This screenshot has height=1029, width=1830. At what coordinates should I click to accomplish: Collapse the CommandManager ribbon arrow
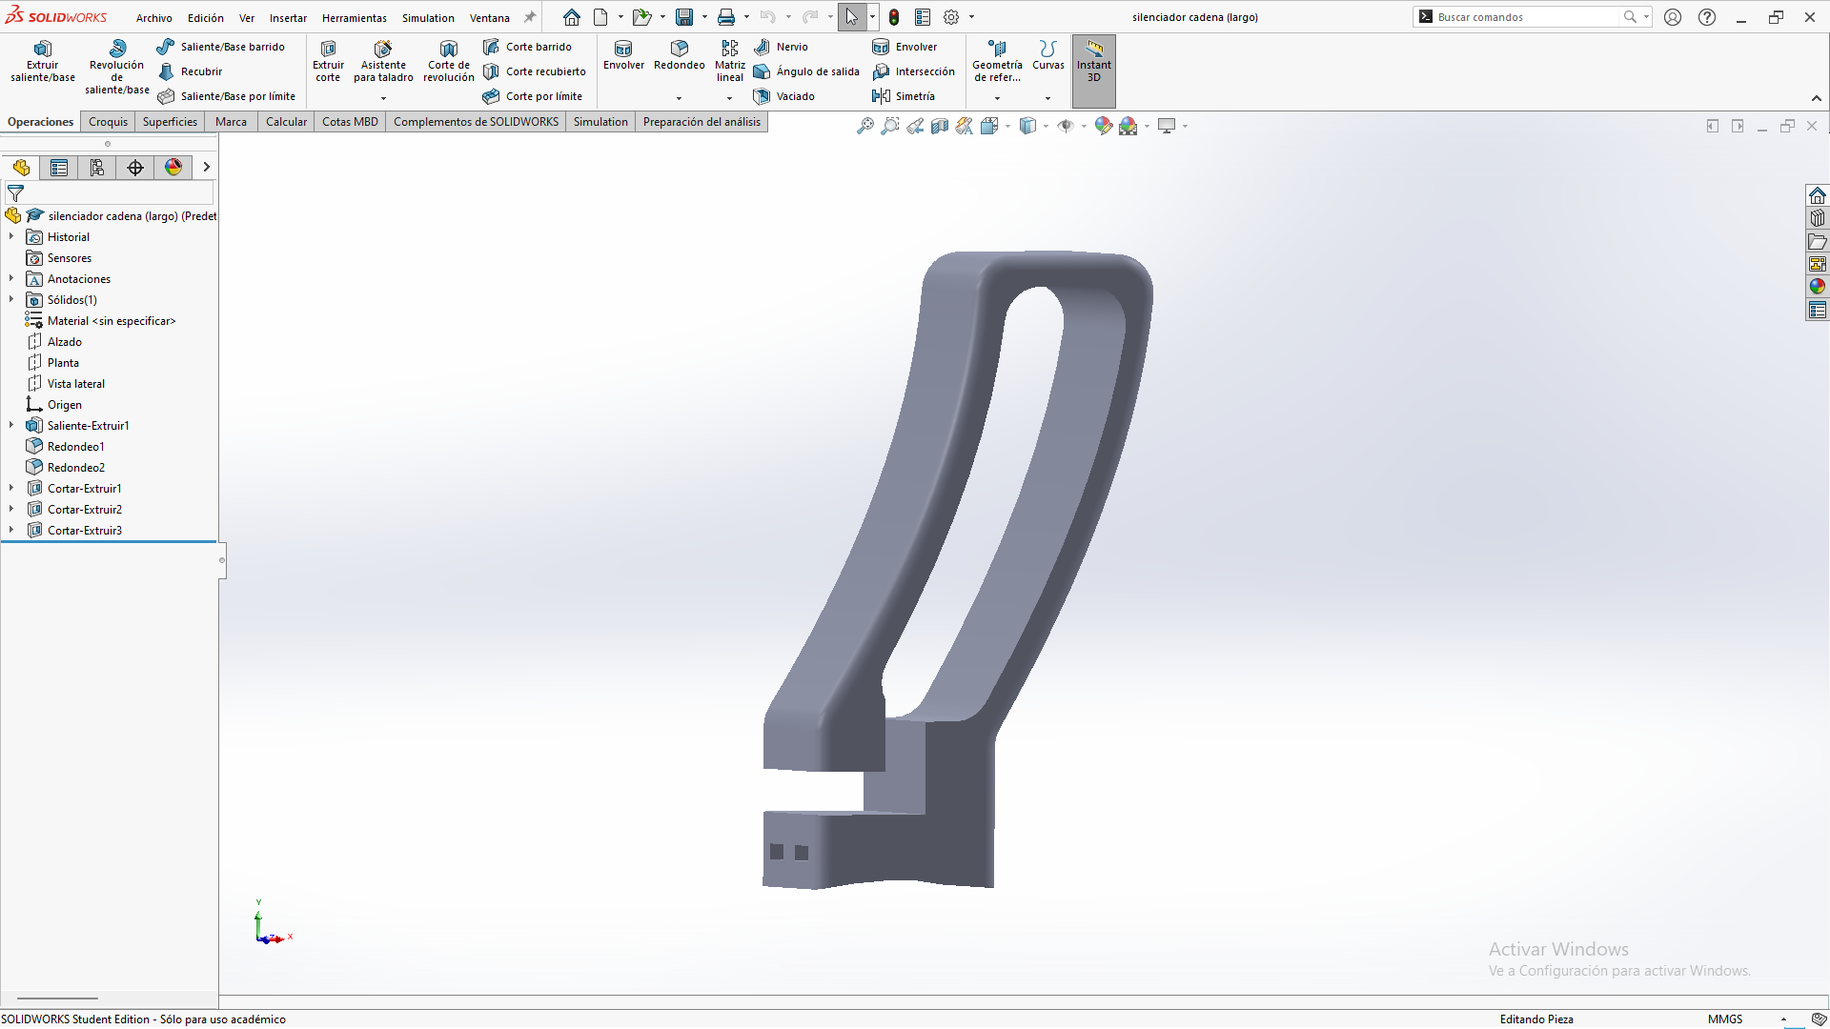pos(1817,98)
